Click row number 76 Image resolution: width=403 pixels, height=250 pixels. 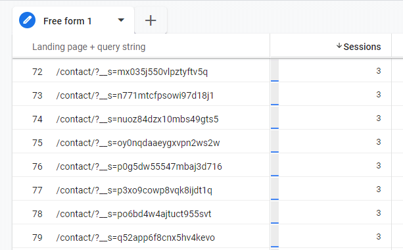click(x=37, y=166)
